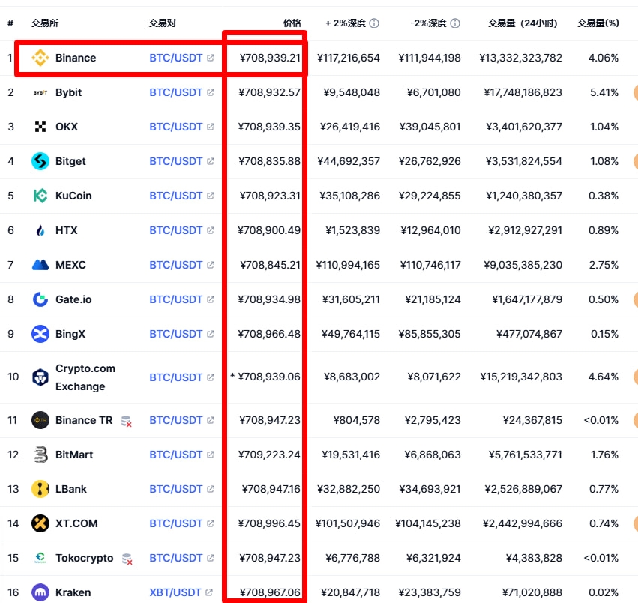The height and width of the screenshot is (603, 638).
Task: Click the Kraken exchange logo
Action: click(40, 592)
